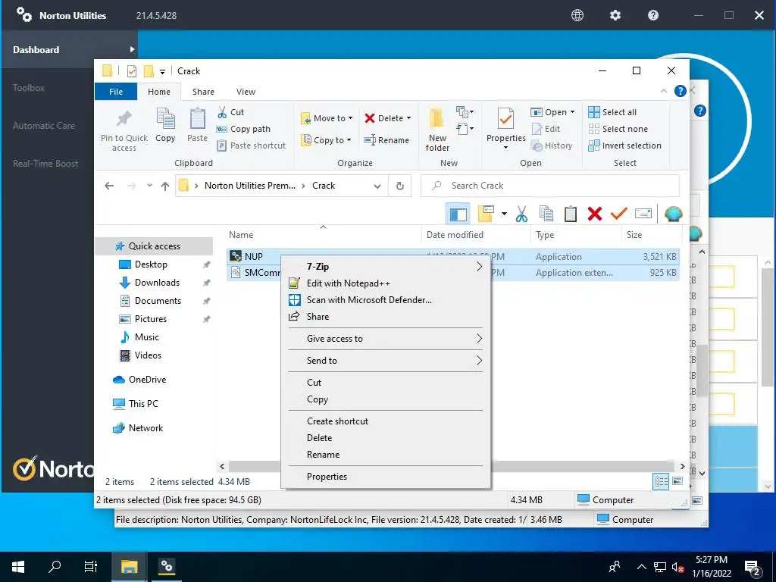Switch to large icons view layout
The height and width of the screenshot is (582, 776).
coord(677,481)
